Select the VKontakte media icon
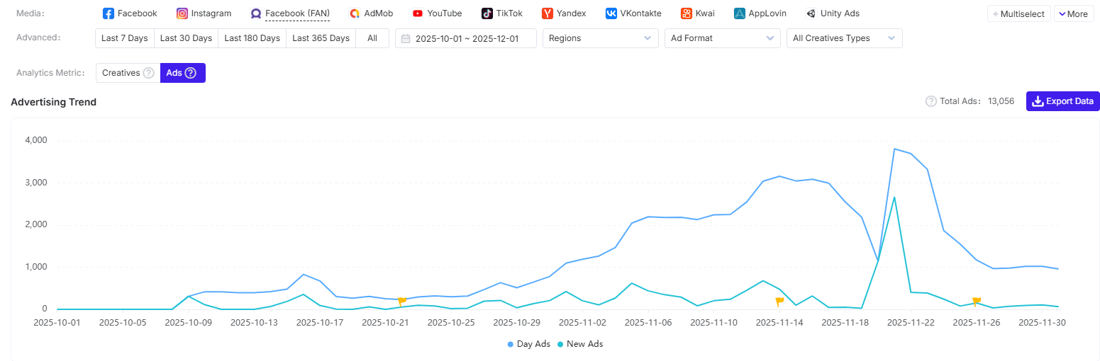The image size is (1100, 361). coord(611,13)
